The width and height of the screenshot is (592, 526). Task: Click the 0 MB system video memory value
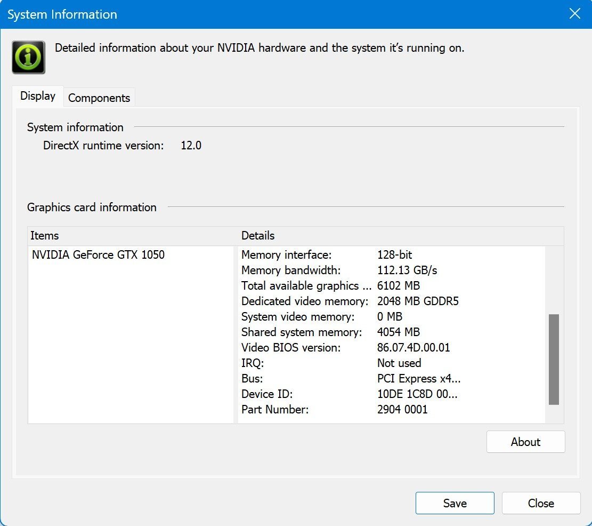[390, 317]
